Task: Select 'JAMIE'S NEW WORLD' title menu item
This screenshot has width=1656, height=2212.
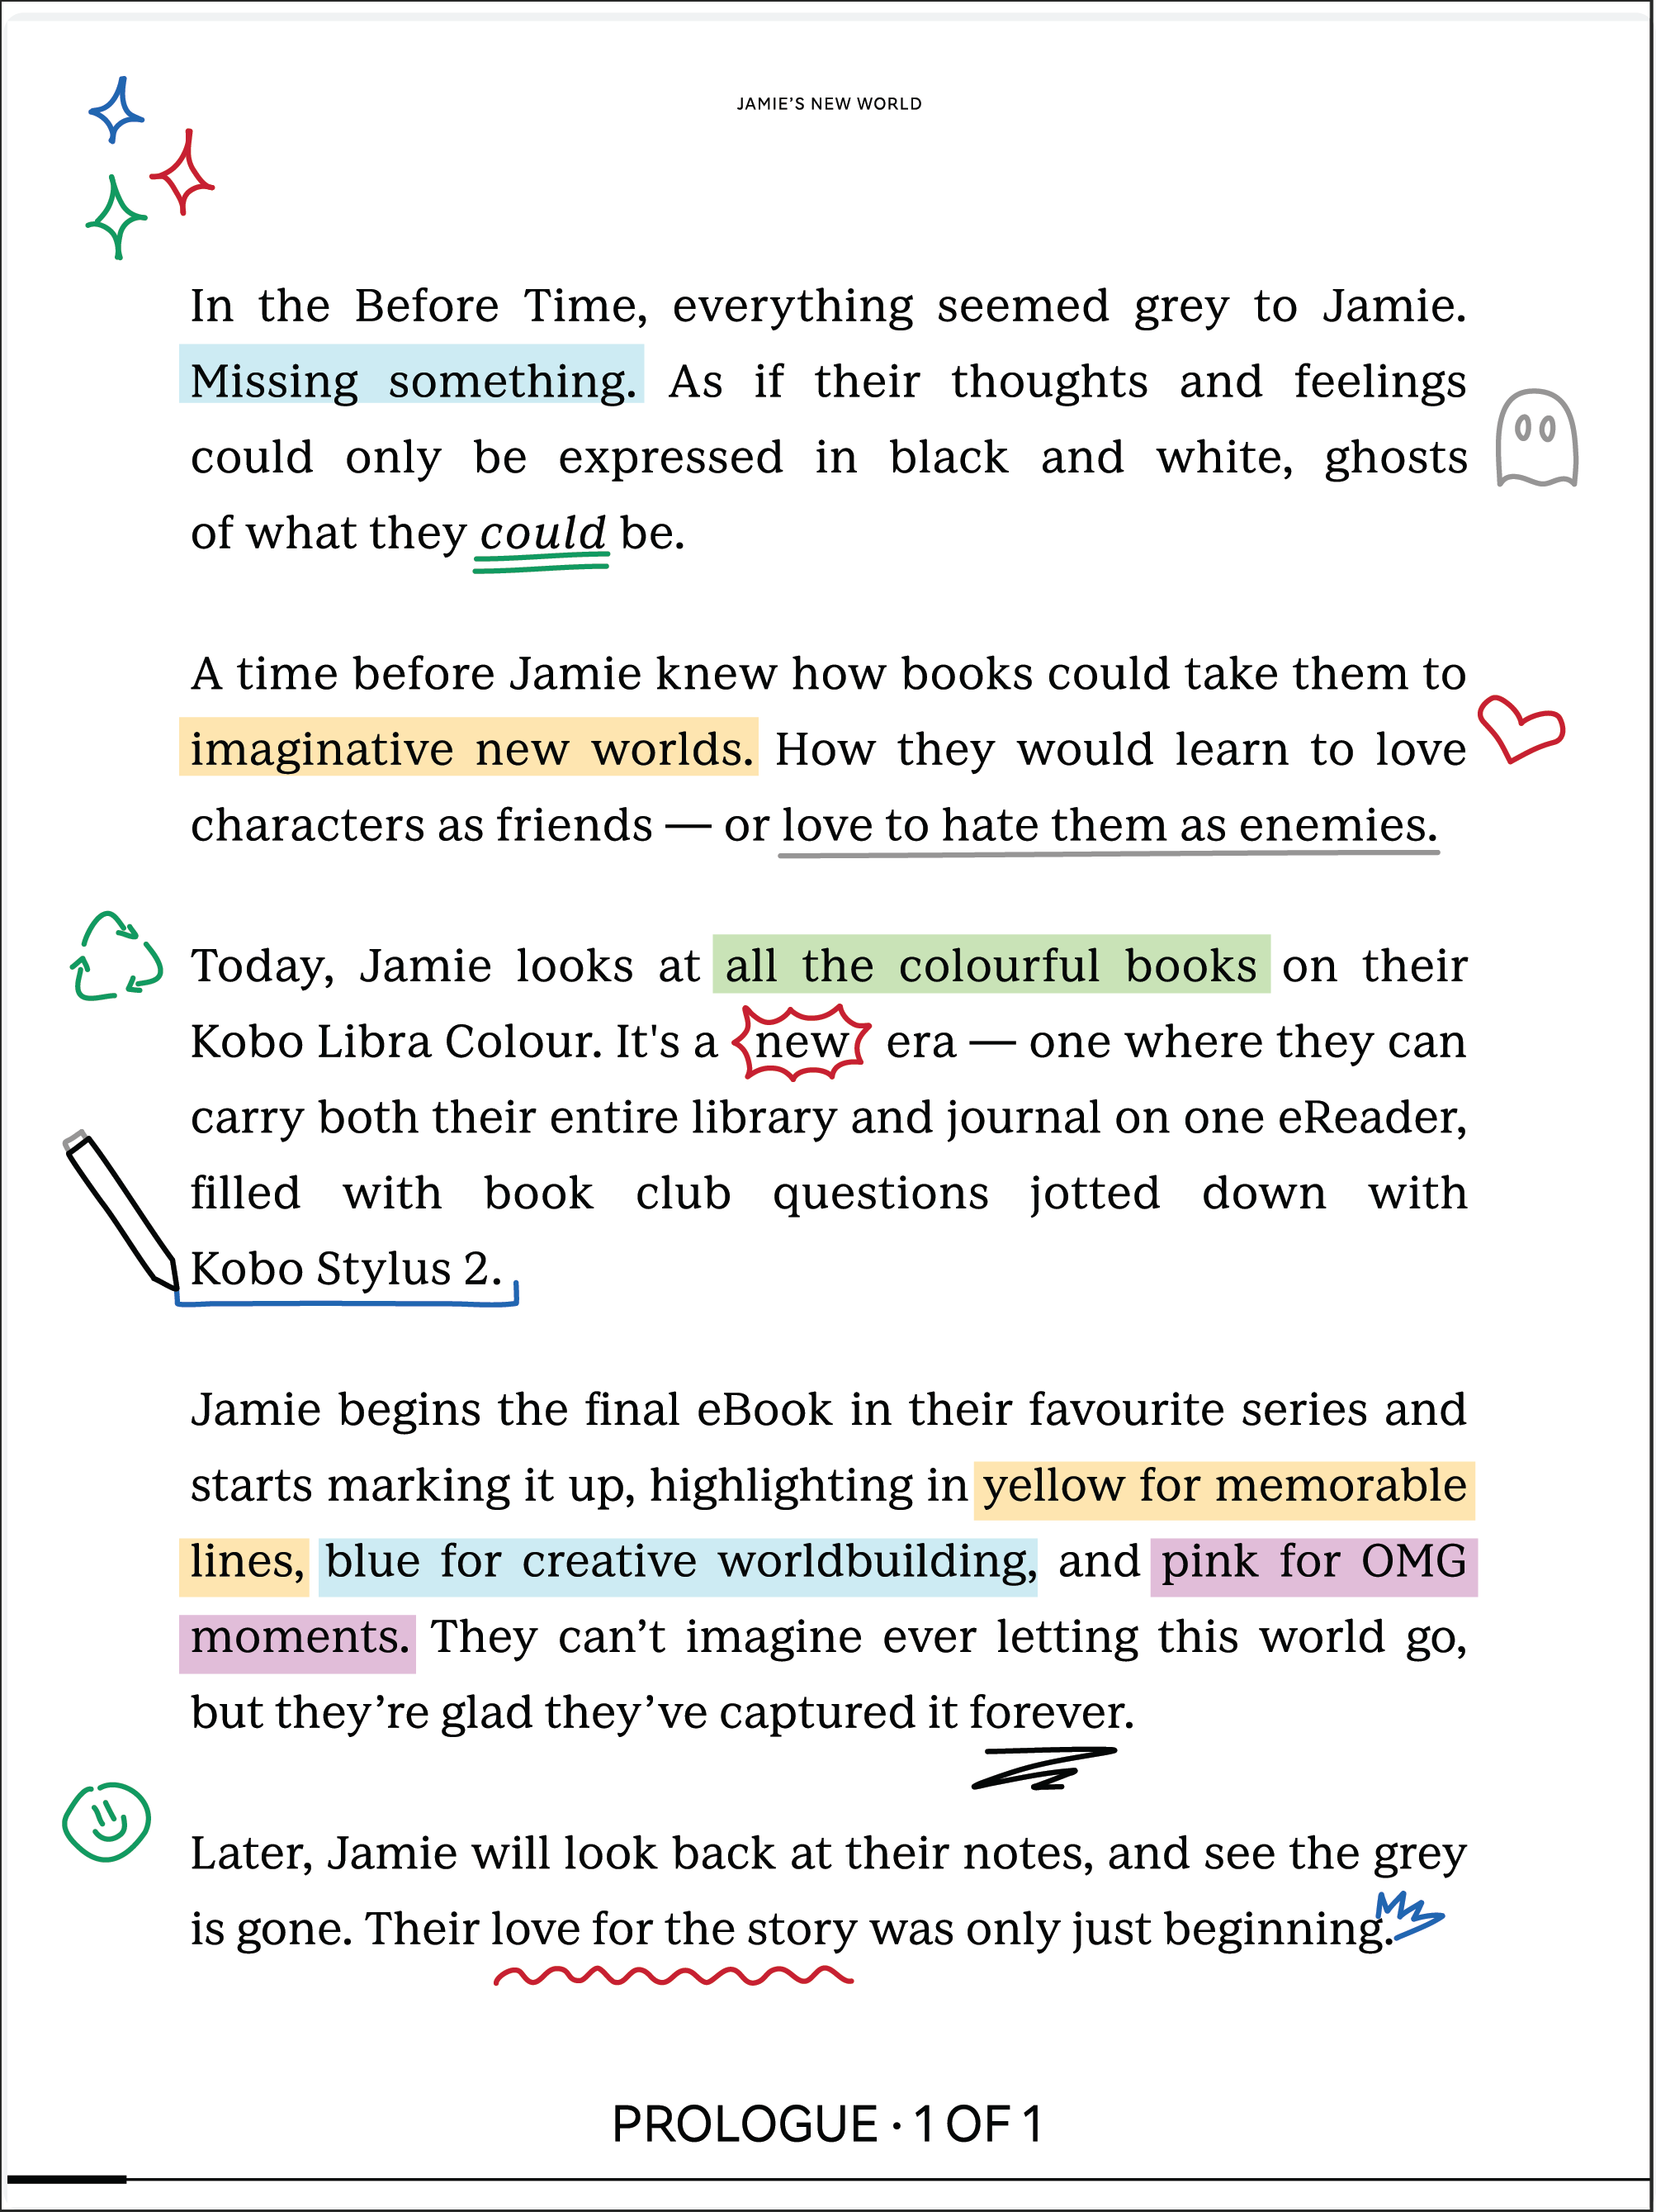Action: 830,101
